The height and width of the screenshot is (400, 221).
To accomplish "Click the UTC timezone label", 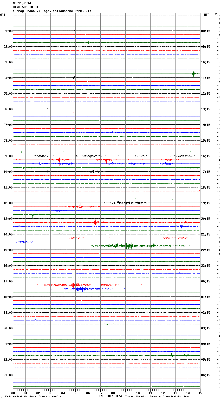I will click(207, 15).
